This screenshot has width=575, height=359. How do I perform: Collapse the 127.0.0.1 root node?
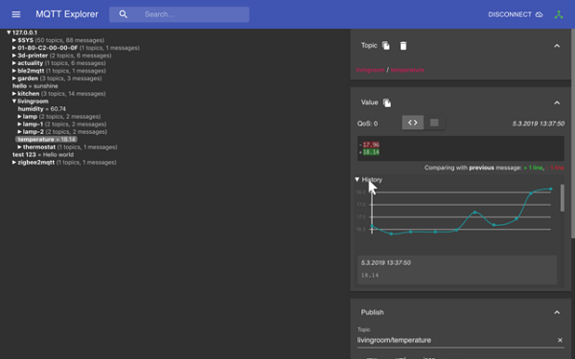pos(9,33)
